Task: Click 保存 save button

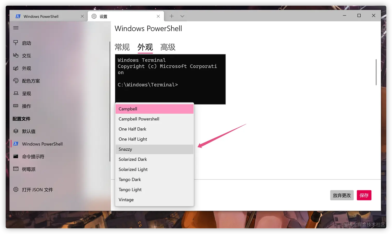Action: pyautogui.click(x=364, y=195)
